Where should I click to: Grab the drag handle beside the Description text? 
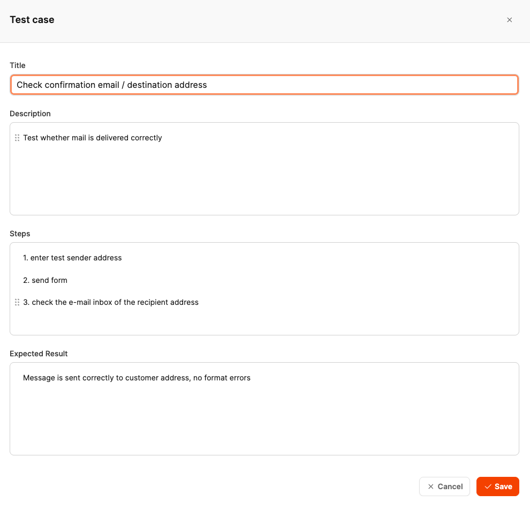click(x=17, y=138)
